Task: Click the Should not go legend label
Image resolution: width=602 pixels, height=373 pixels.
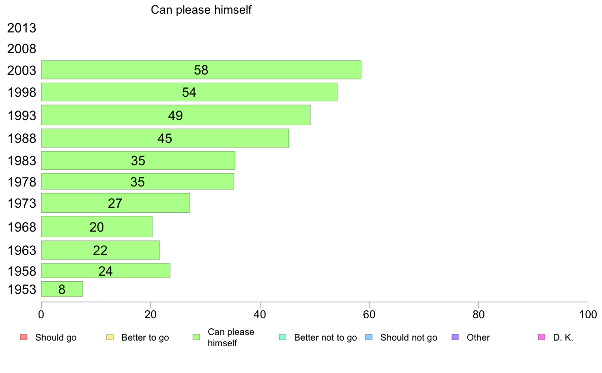Action: [408, 338]
